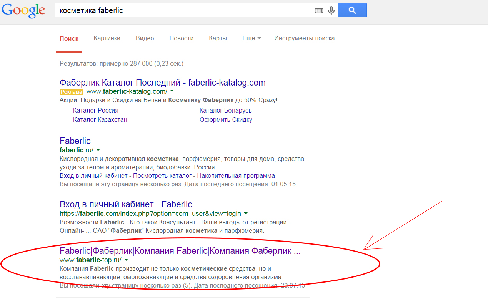Switch to the Видео tab

(x=145, y=38)
